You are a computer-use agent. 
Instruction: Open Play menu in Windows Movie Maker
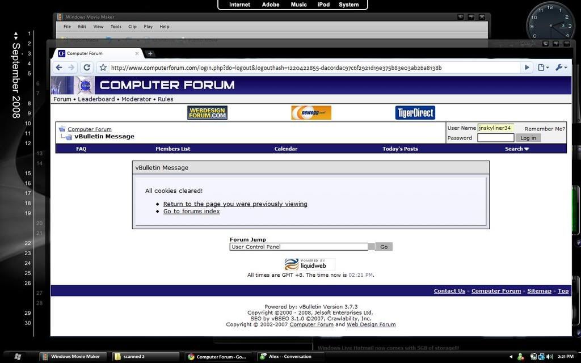[148, 27]
